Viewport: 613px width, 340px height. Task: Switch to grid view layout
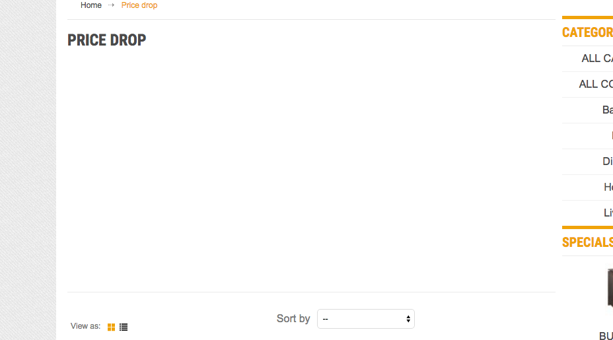click(x=111, y=327)
